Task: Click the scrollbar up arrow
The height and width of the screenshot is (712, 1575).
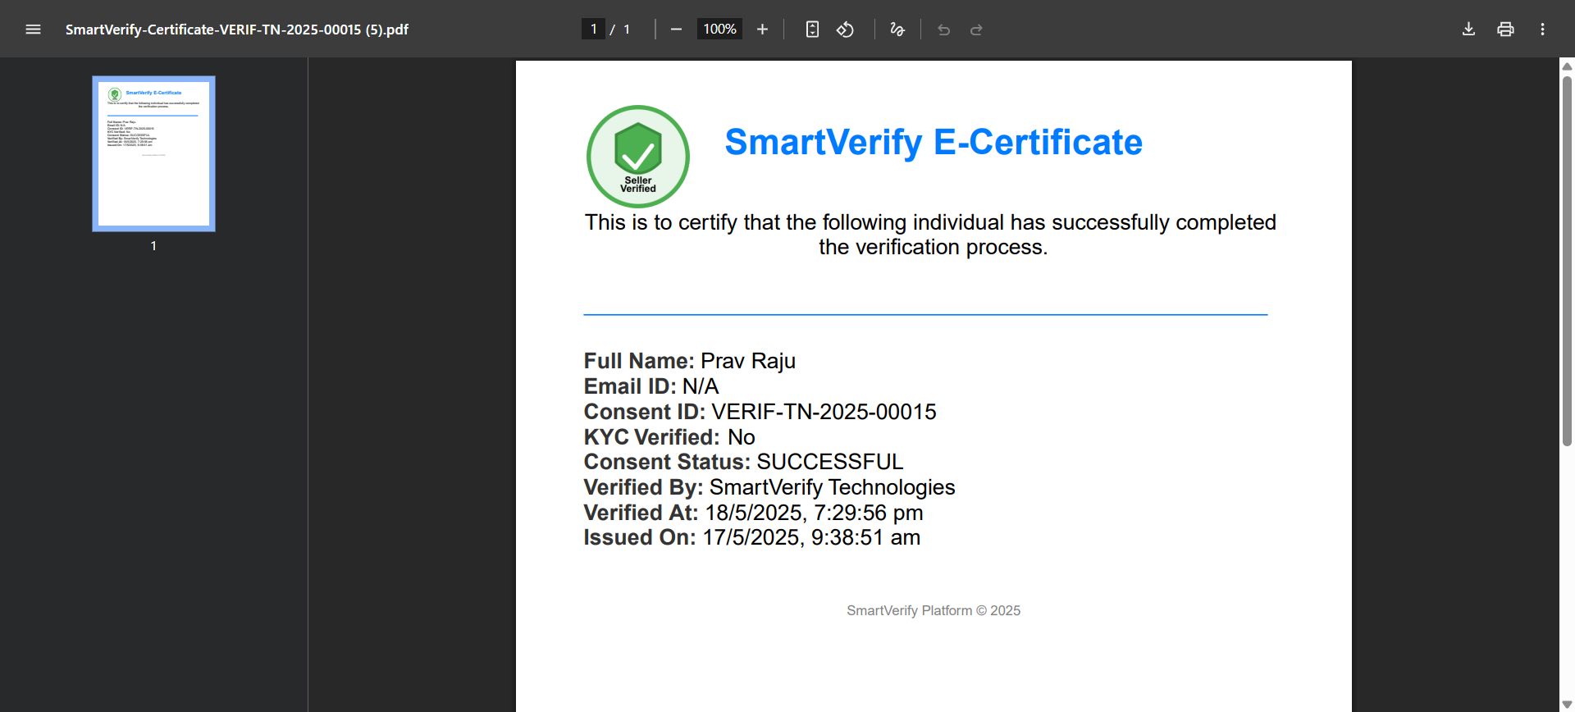Action: click(x=1567, y=66)
